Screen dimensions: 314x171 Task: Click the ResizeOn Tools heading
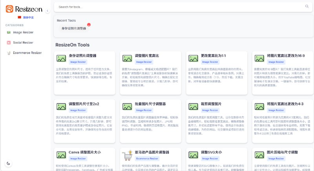click(x=73, y=45)
